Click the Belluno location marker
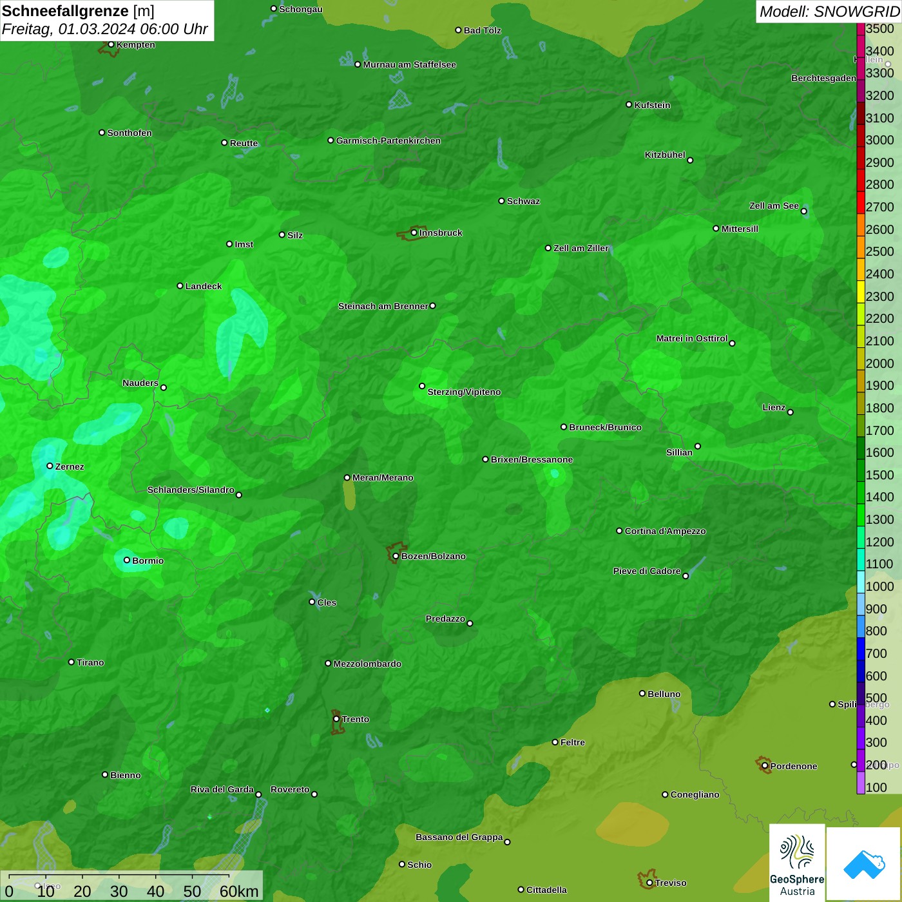Image resolution: width=902 pixels, height=902 pixels. (642, 693)
